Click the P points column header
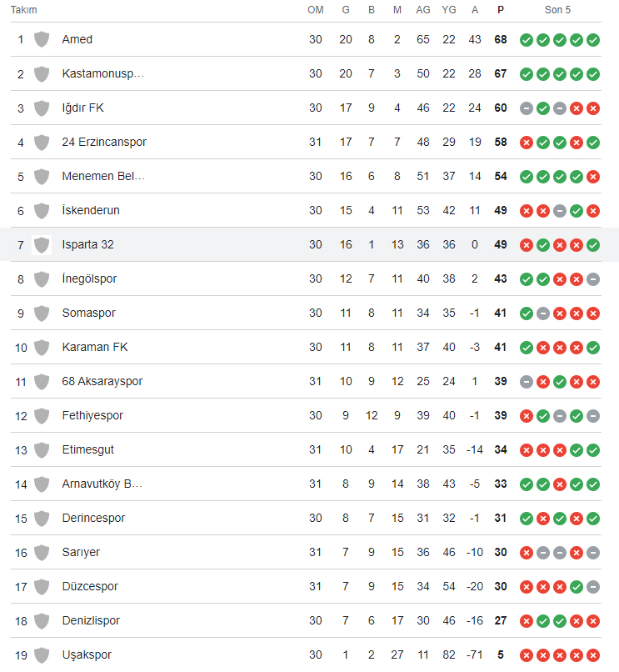Screen dimensions: 619x672 click(x=501, y=10)
